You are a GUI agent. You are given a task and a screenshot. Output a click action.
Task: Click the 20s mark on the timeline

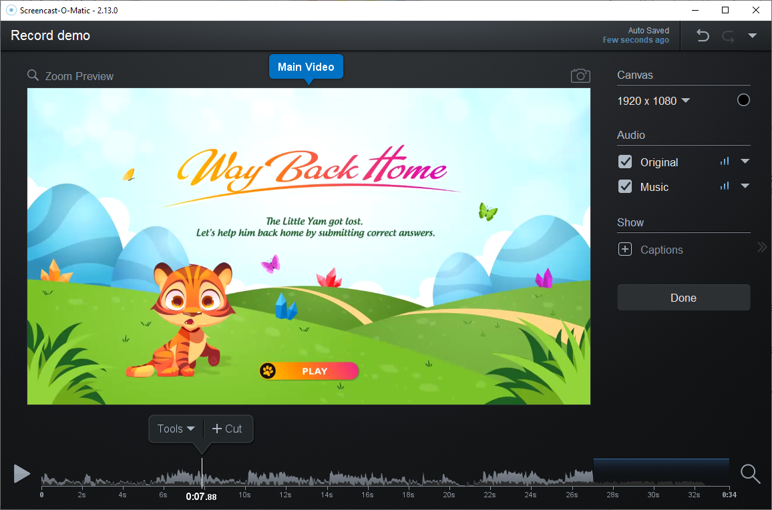coord(449,495)
